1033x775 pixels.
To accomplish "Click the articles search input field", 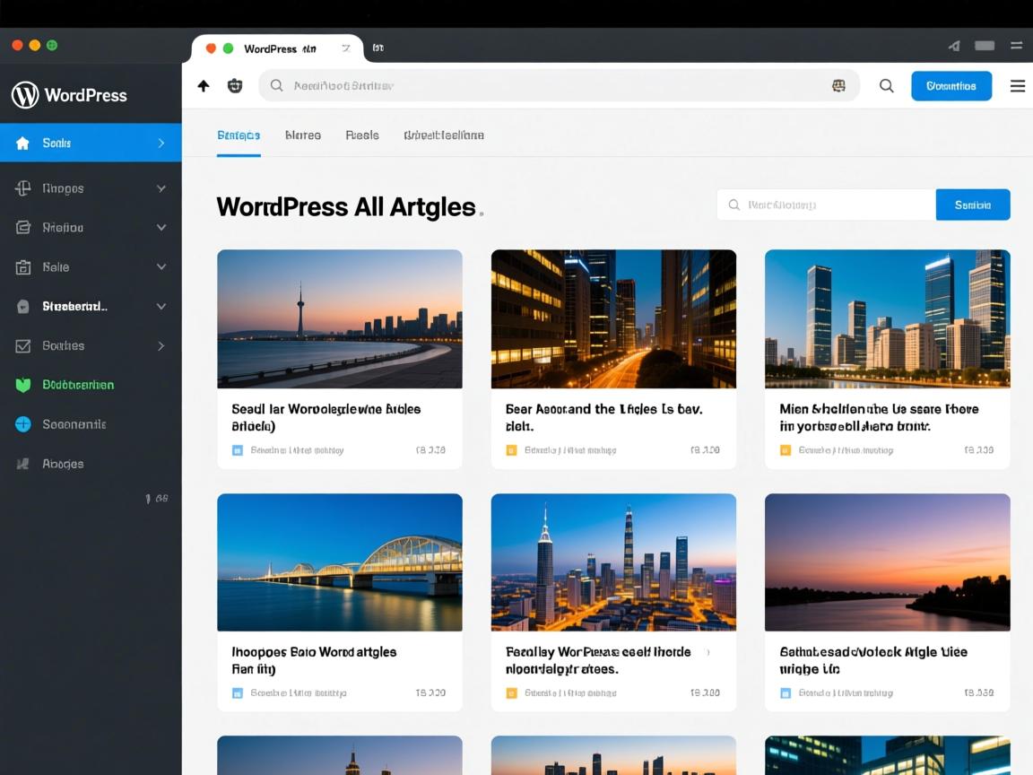I will [x=825, y=205].
